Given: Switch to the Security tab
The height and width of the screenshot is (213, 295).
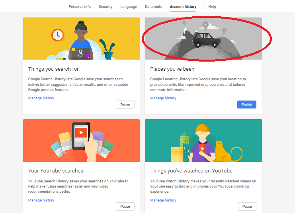Looking at the screenshot, I should point(105,7).
